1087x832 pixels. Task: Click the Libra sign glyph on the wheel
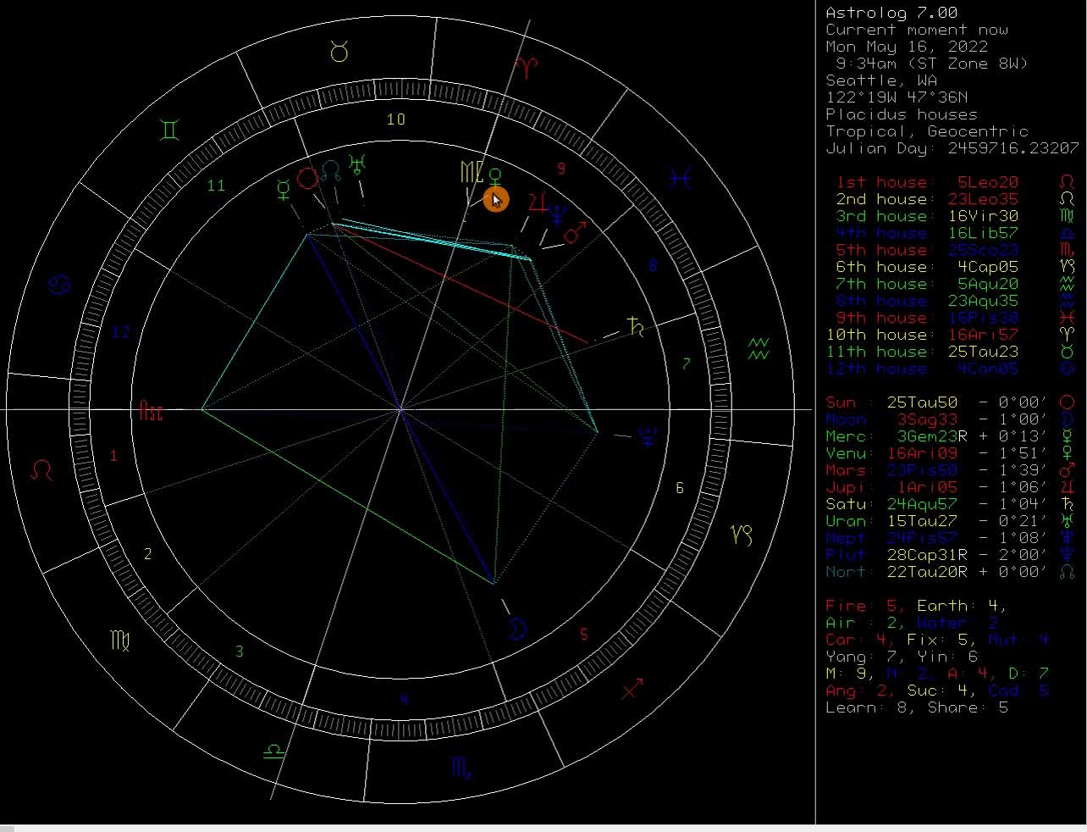coord(273,751)
